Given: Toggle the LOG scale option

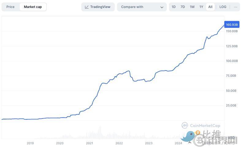Looking at the screenshot, I should click(x=223, y=7).
